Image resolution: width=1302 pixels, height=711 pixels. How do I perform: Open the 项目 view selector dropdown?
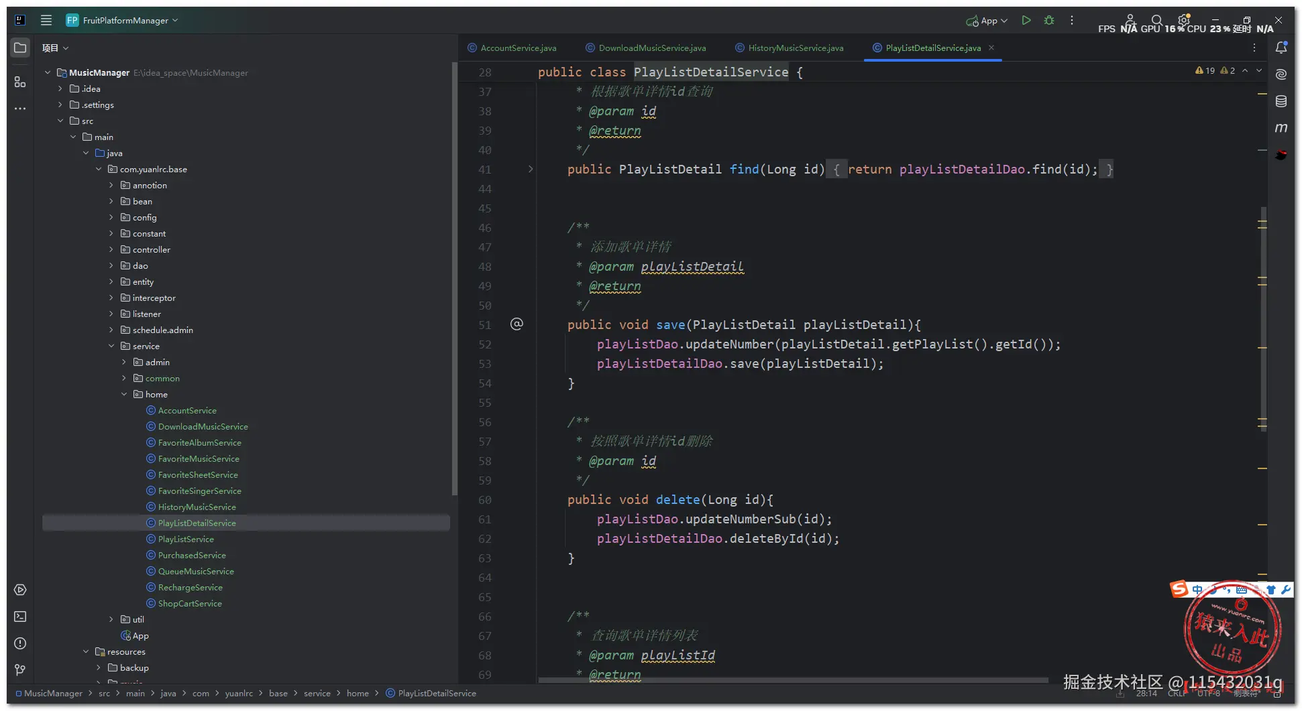coord(55,48)
